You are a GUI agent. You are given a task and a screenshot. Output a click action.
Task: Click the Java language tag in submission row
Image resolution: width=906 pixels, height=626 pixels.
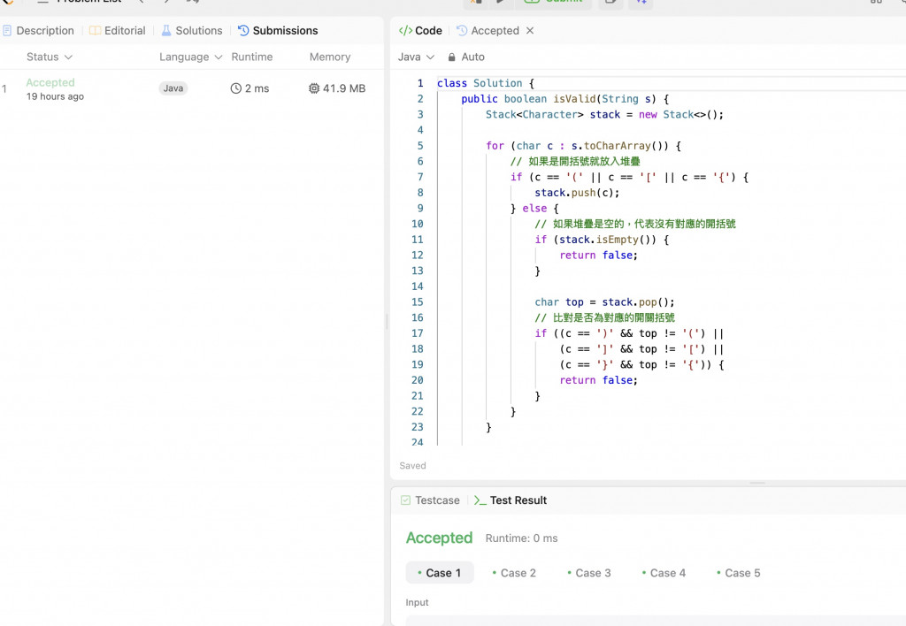tap(173, 88)
